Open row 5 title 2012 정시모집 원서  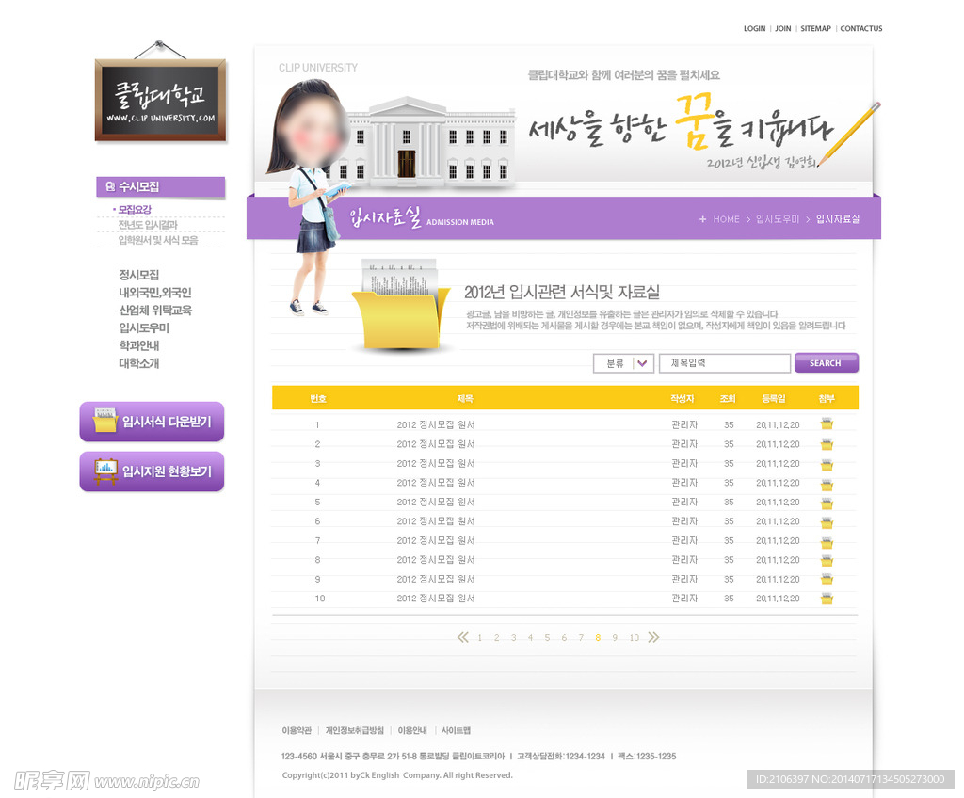(x=436, y=503)
